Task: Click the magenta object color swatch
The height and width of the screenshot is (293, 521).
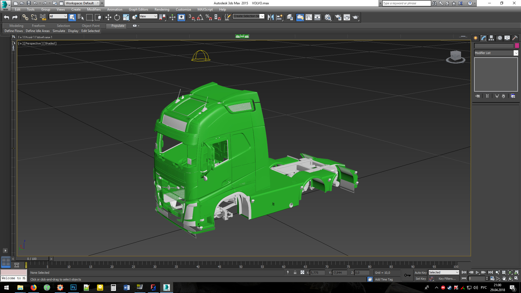Action: [x=517, y=46]
